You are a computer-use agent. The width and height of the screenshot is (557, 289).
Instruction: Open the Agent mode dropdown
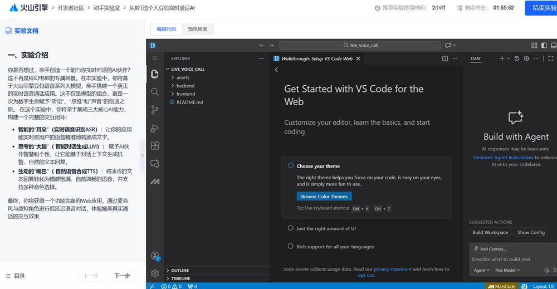481,270
